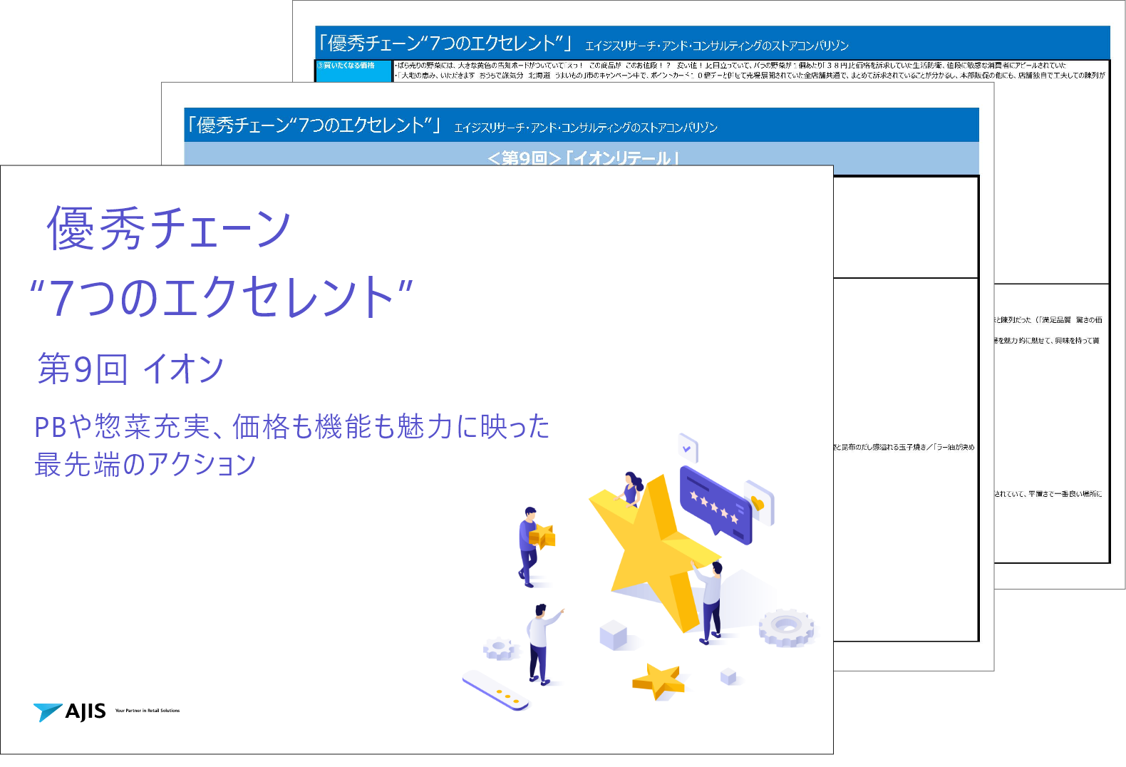This screenshot has width=1126, height=767.
Task: Click the middle slide blue header title
Action: 314,125
